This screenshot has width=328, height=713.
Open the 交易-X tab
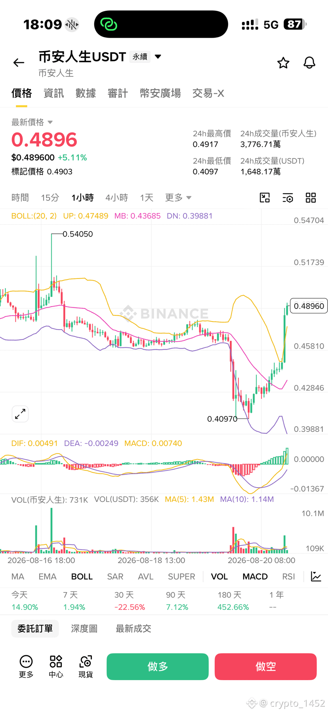pos(208,93)
